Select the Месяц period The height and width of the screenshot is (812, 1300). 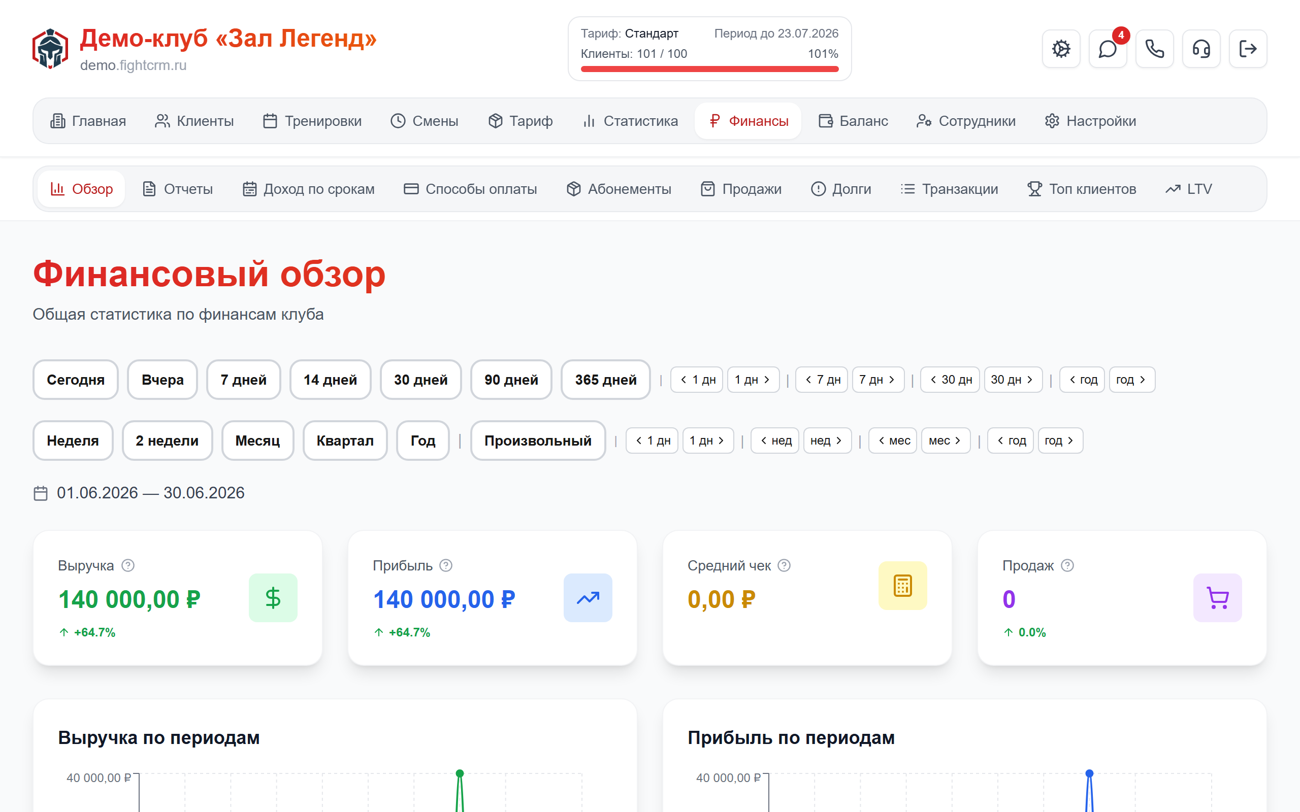pyautogui.click(x=258, y=441)
